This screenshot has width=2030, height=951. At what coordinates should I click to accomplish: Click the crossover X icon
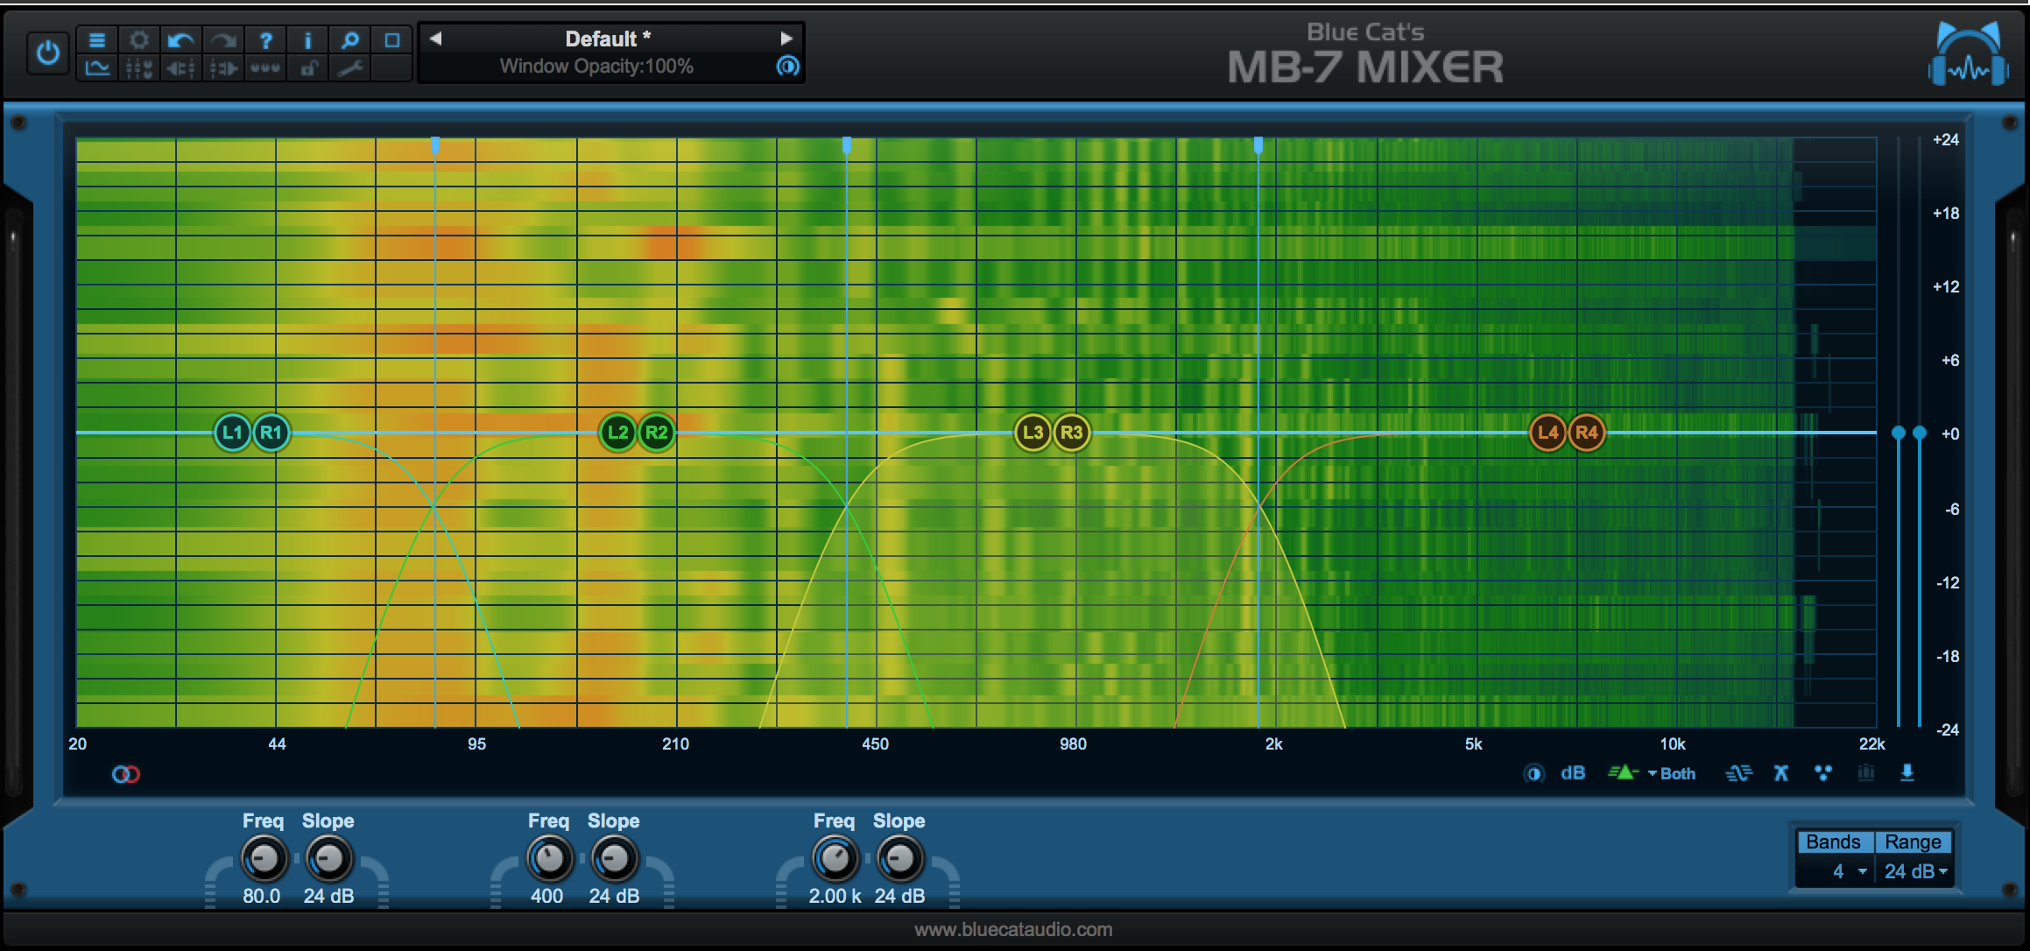pyautogui.click(x=1780, y=773)
